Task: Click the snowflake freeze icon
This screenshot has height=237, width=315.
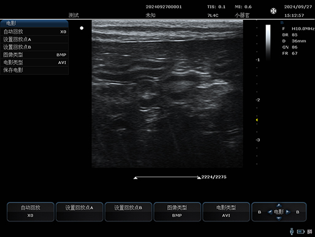Action: tap(273, 11)
